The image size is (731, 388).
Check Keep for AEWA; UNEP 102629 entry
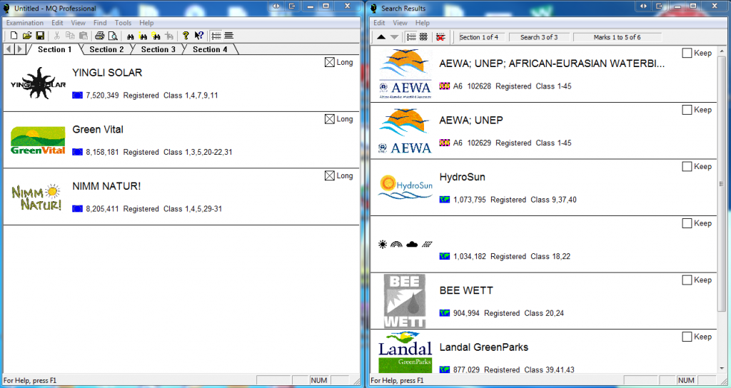[687, 109]
